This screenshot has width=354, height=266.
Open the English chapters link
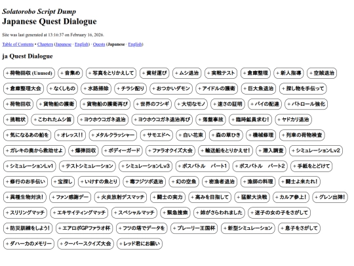[81, 45]
